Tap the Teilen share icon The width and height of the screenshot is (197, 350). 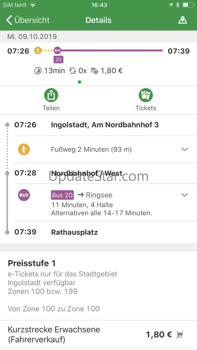pos(51,95)
